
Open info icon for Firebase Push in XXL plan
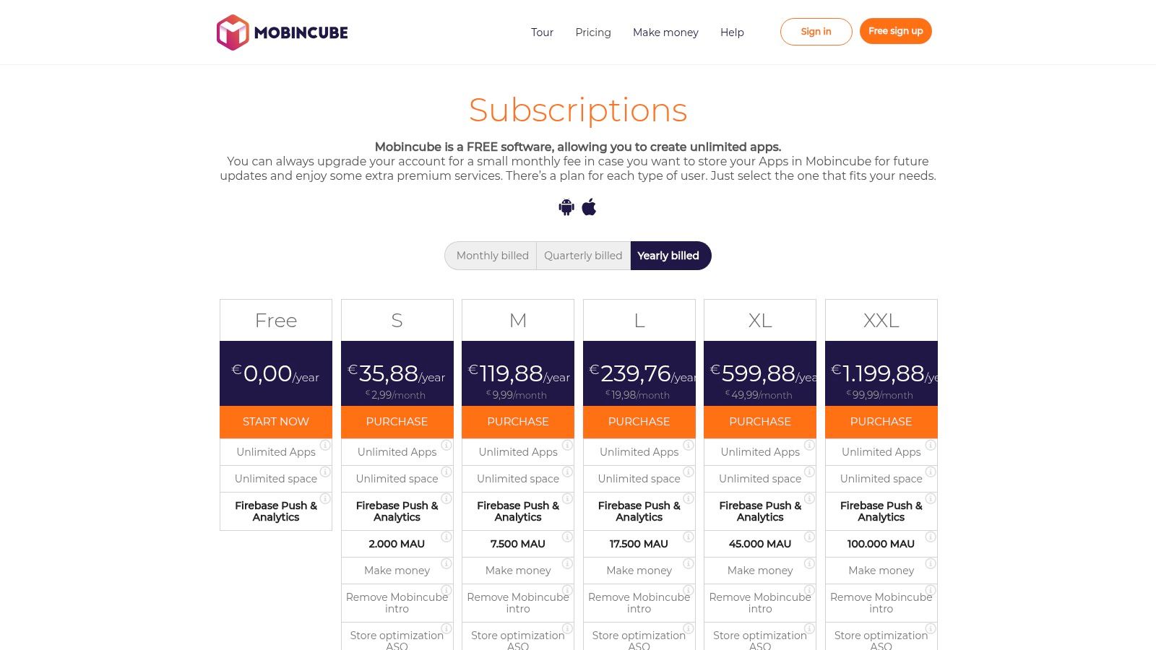[x=932, y=498]
